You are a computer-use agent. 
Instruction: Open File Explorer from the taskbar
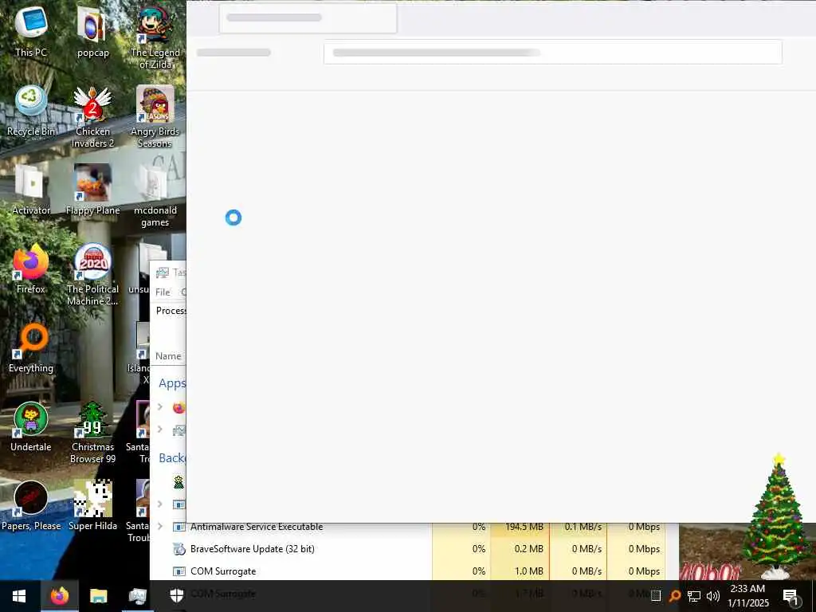pyautogui.click(x=98, y=596)
